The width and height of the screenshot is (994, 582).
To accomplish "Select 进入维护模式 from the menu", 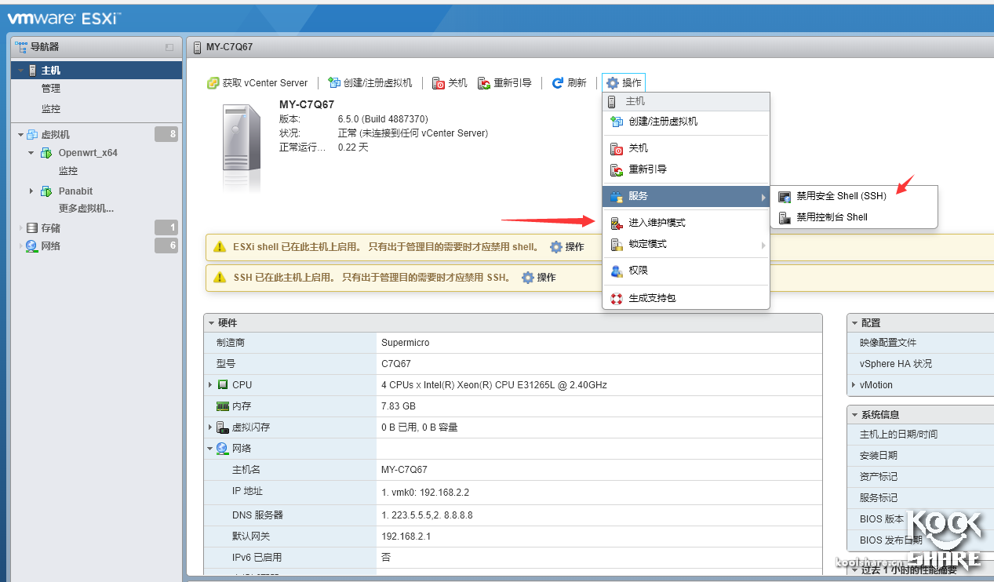I will 657,222.
